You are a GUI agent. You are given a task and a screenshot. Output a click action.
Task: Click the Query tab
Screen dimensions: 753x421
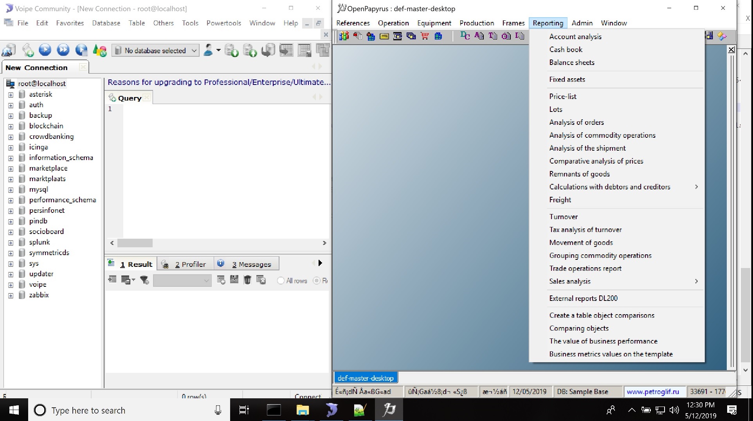pos(129,98)
